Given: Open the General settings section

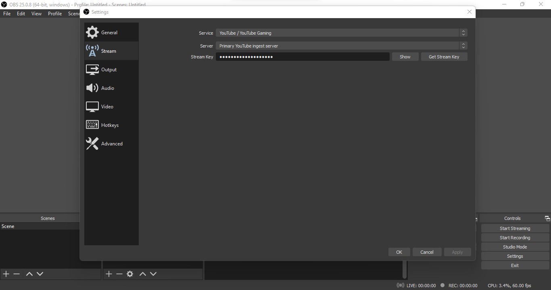Looking at the screenshot, I should (x=111, y=32).
